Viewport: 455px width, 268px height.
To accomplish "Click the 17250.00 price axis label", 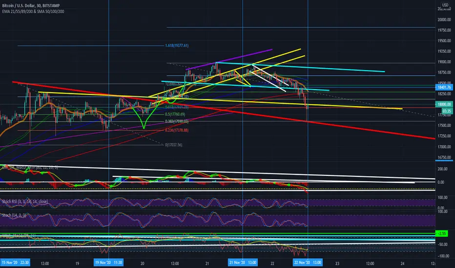I will pos(444,136).
